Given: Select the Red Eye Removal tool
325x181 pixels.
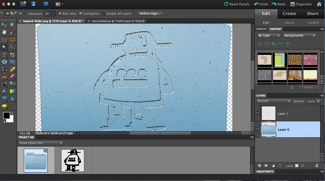Looking at the screenshot, I should click(x=4, y=69).
